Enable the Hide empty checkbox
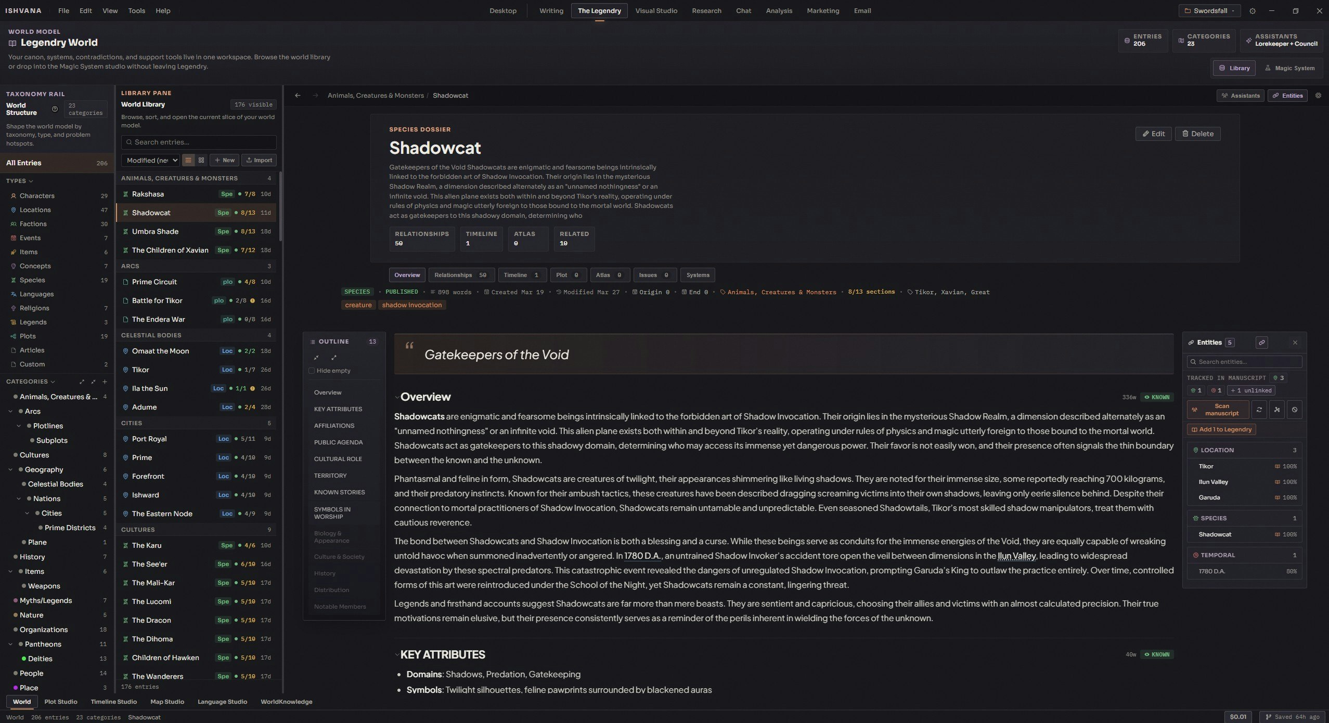The width and height of the screenshot is (1329, 723). click(312, 371)
